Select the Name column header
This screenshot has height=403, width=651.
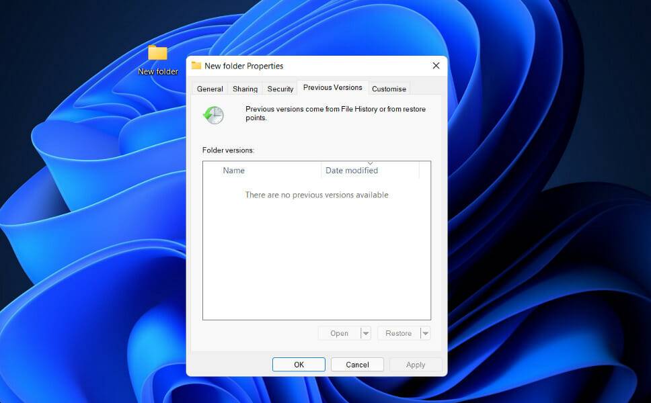coord(233,170)
